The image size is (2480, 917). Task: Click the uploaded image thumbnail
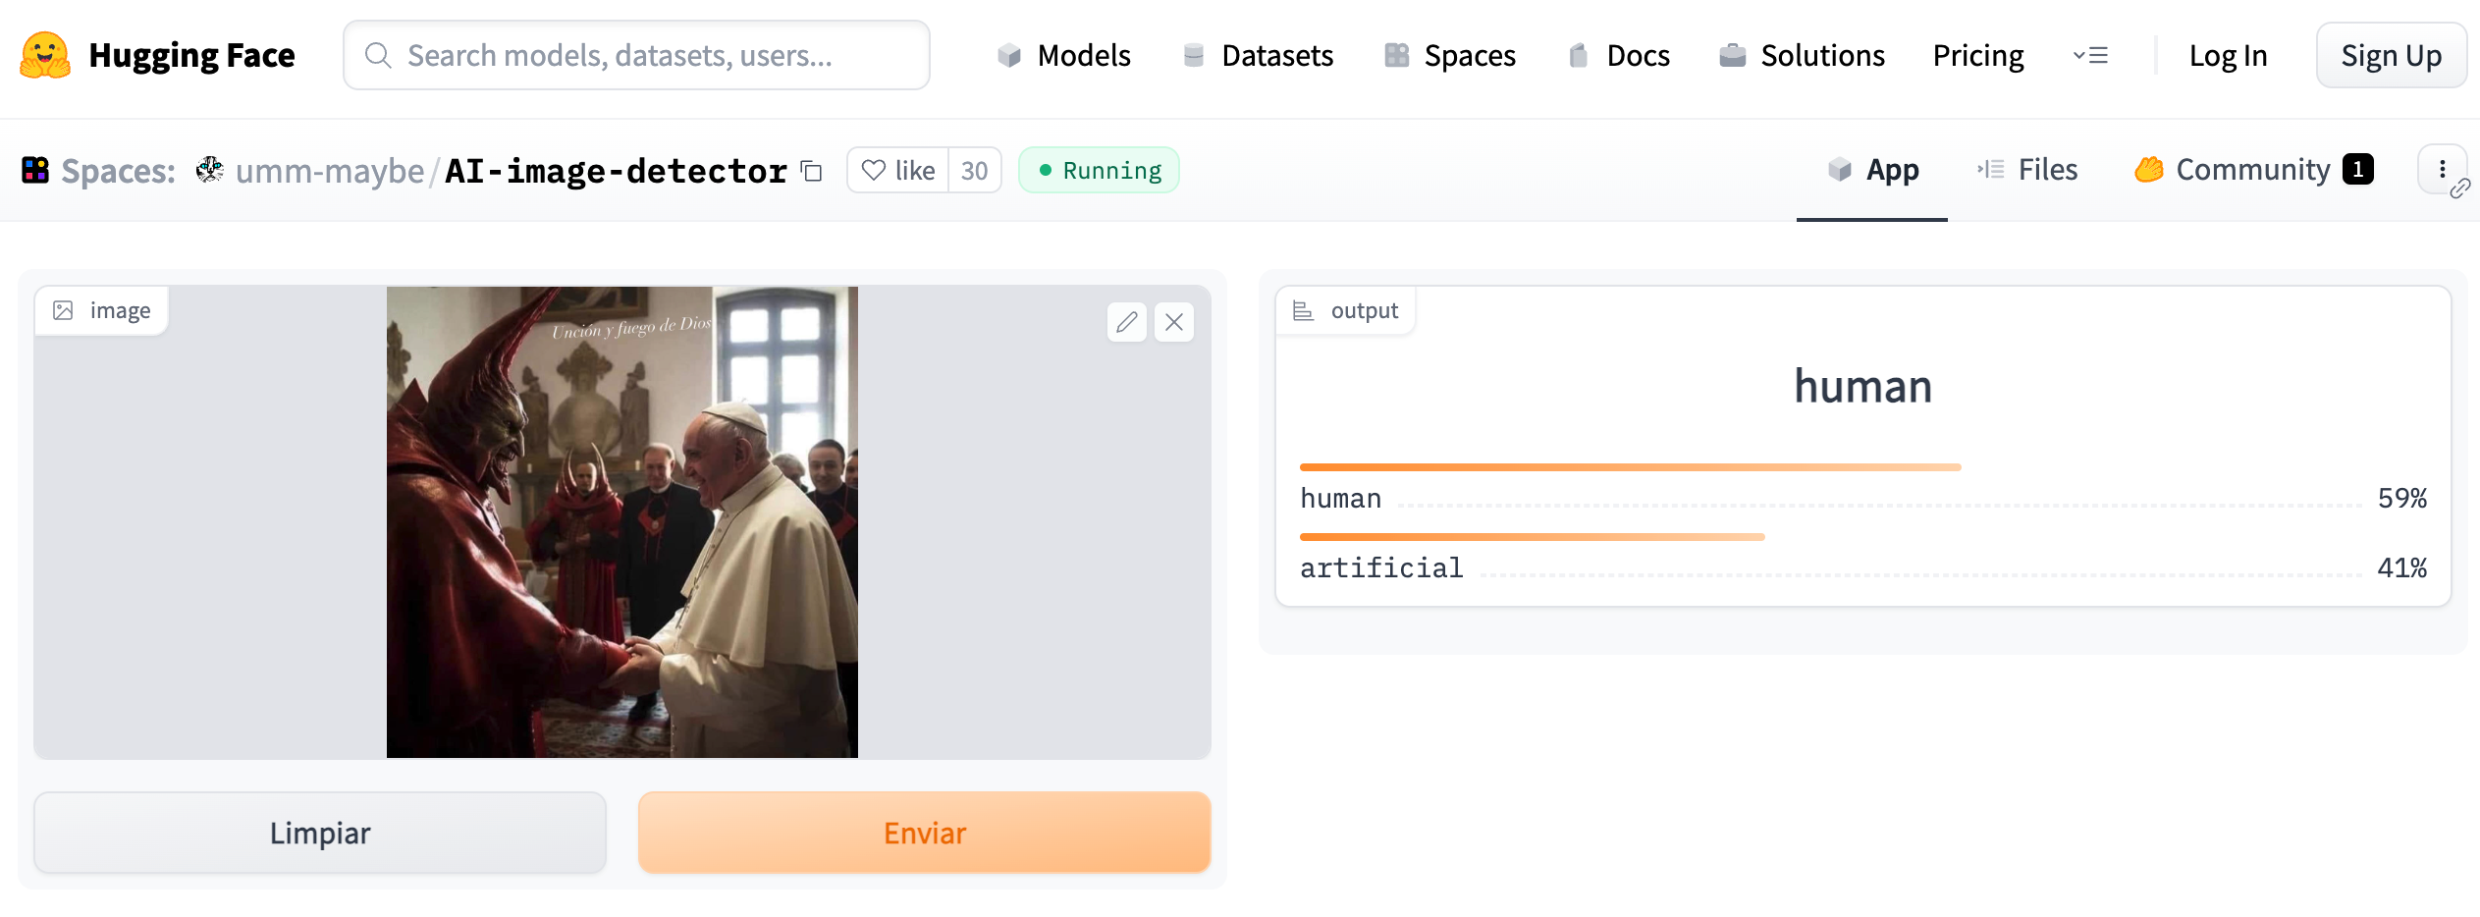point(621,522)
